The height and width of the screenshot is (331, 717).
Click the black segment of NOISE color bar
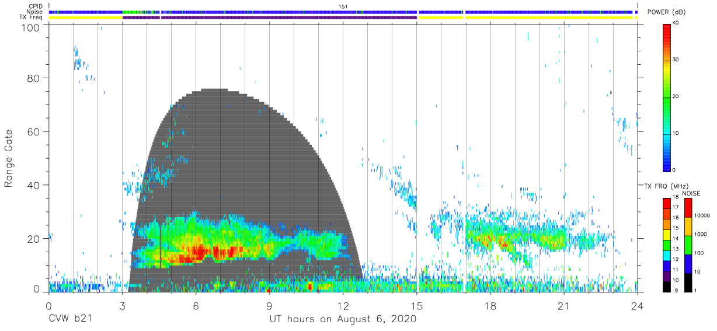(687, 282)
